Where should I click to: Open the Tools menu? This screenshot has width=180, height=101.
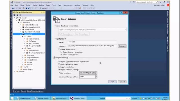tap(54, 5)
